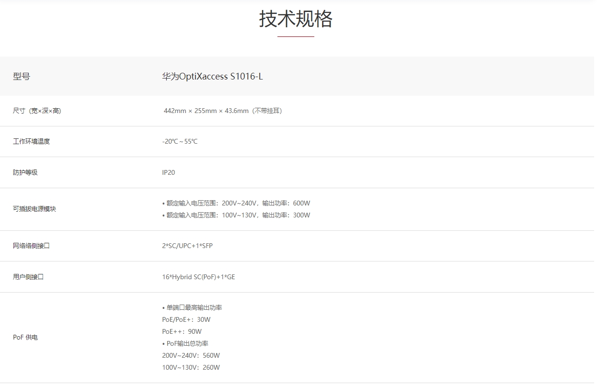This screenshot has width=597, height=386.
Task: Click the 华为OptiXaccess S1016-L model name
Action: (212, 76)
